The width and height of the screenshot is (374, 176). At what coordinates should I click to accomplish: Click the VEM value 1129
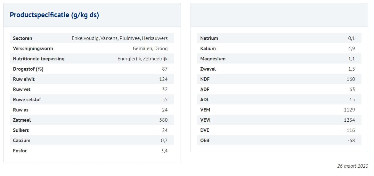click(x=349, y=110)
